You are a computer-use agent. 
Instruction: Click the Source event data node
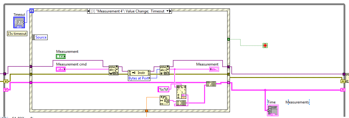(x=40, y=37)
